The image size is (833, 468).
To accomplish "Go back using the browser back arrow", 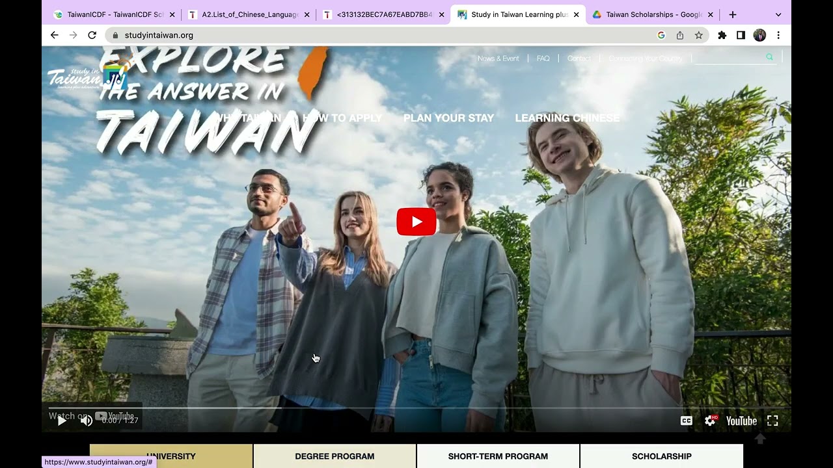I will point(54,35).
